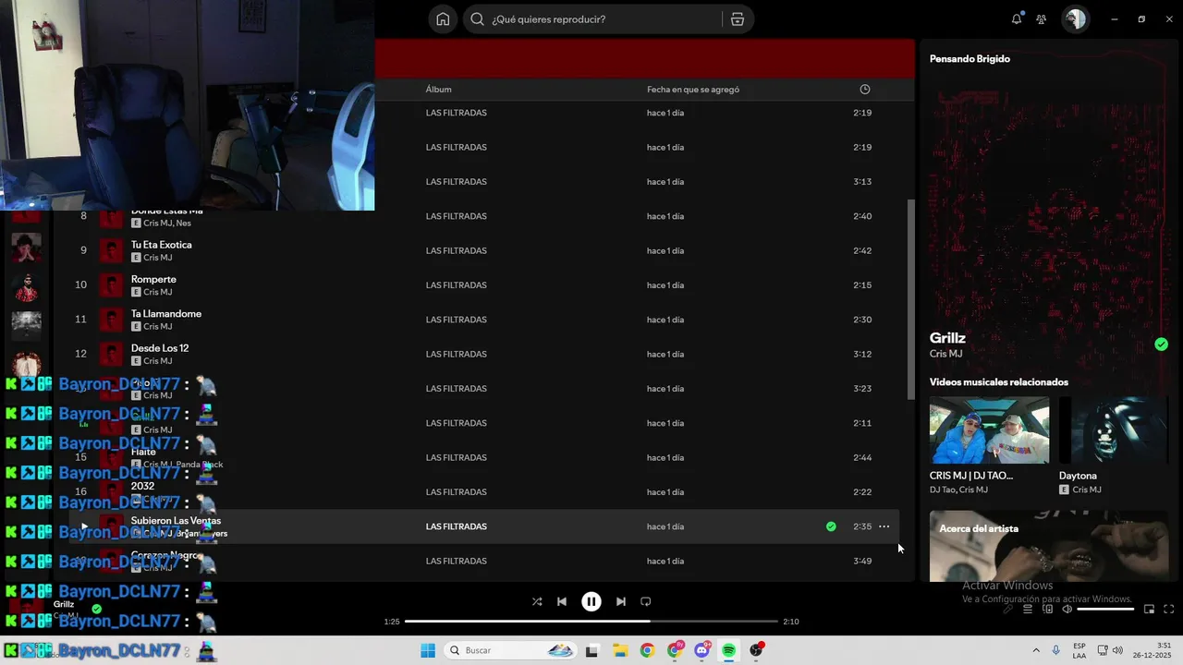Expand hidden icons chevron in system tray
Viewport: 1183px width, 665px height.
click(1036, 650)
